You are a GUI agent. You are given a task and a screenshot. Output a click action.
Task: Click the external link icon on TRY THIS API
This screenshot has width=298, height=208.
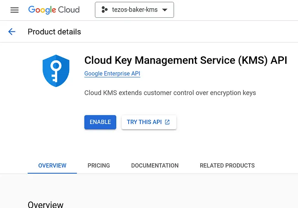click(x=167, y=122)
